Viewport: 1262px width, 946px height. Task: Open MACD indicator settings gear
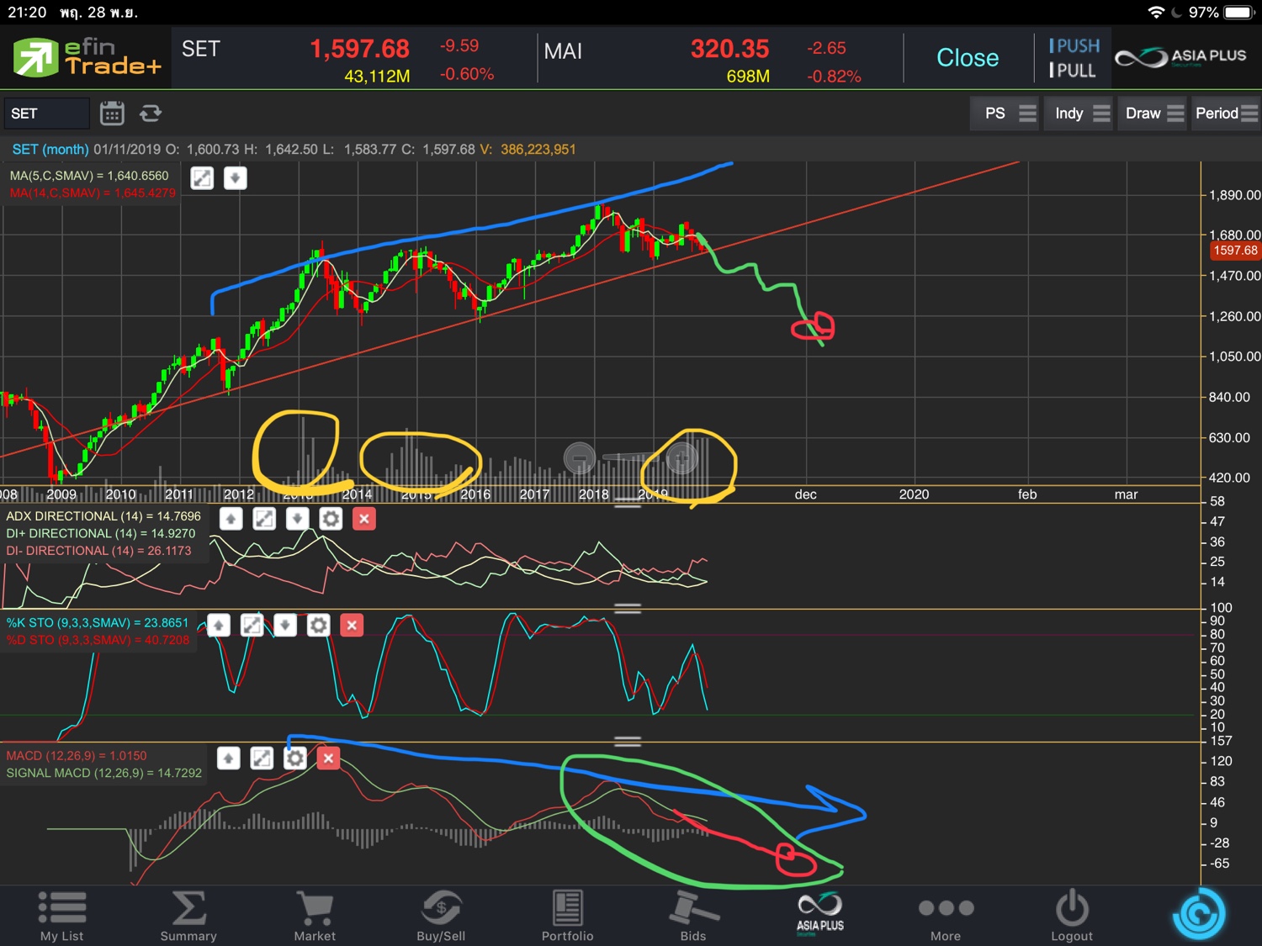point(295,758)
